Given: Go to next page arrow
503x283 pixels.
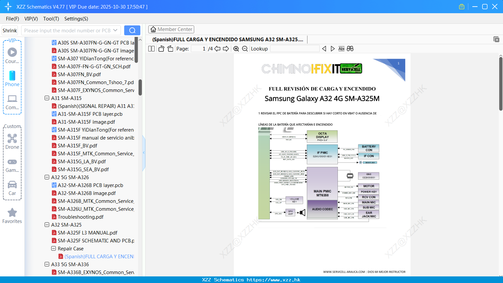Looking at the screenshot, I should tap(226, 48).
